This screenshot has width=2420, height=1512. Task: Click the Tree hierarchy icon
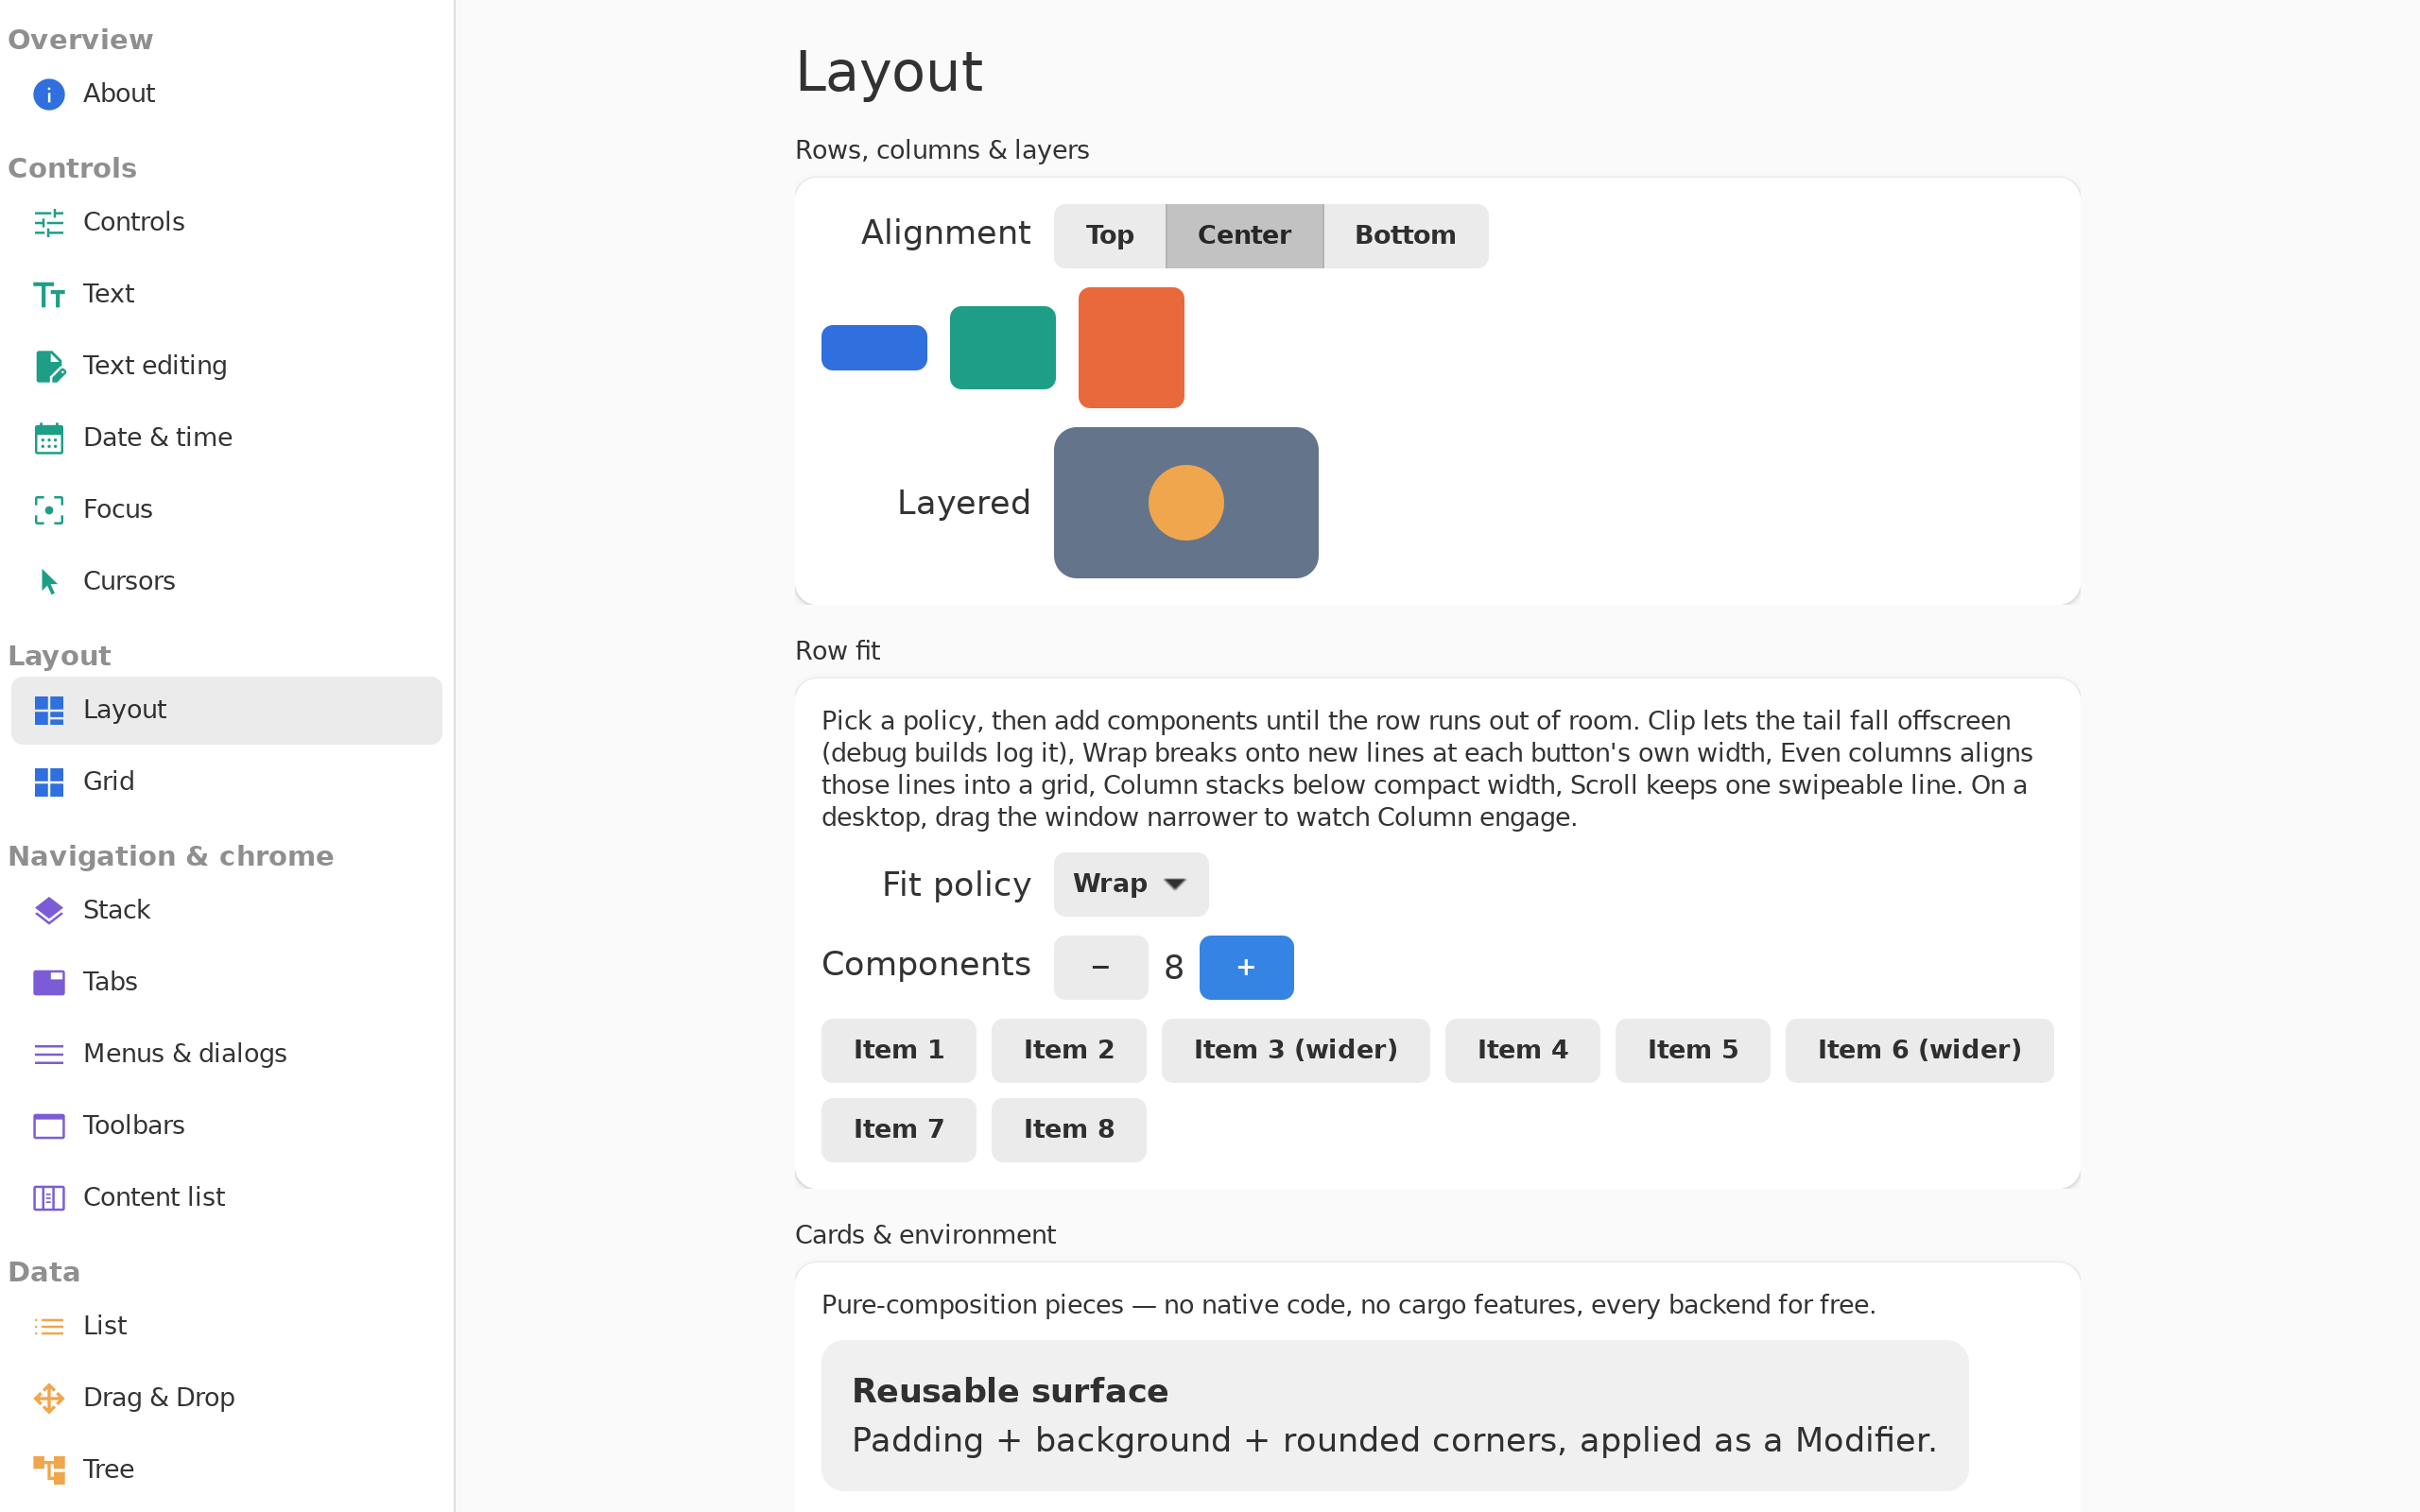(x=49, y=1470)
